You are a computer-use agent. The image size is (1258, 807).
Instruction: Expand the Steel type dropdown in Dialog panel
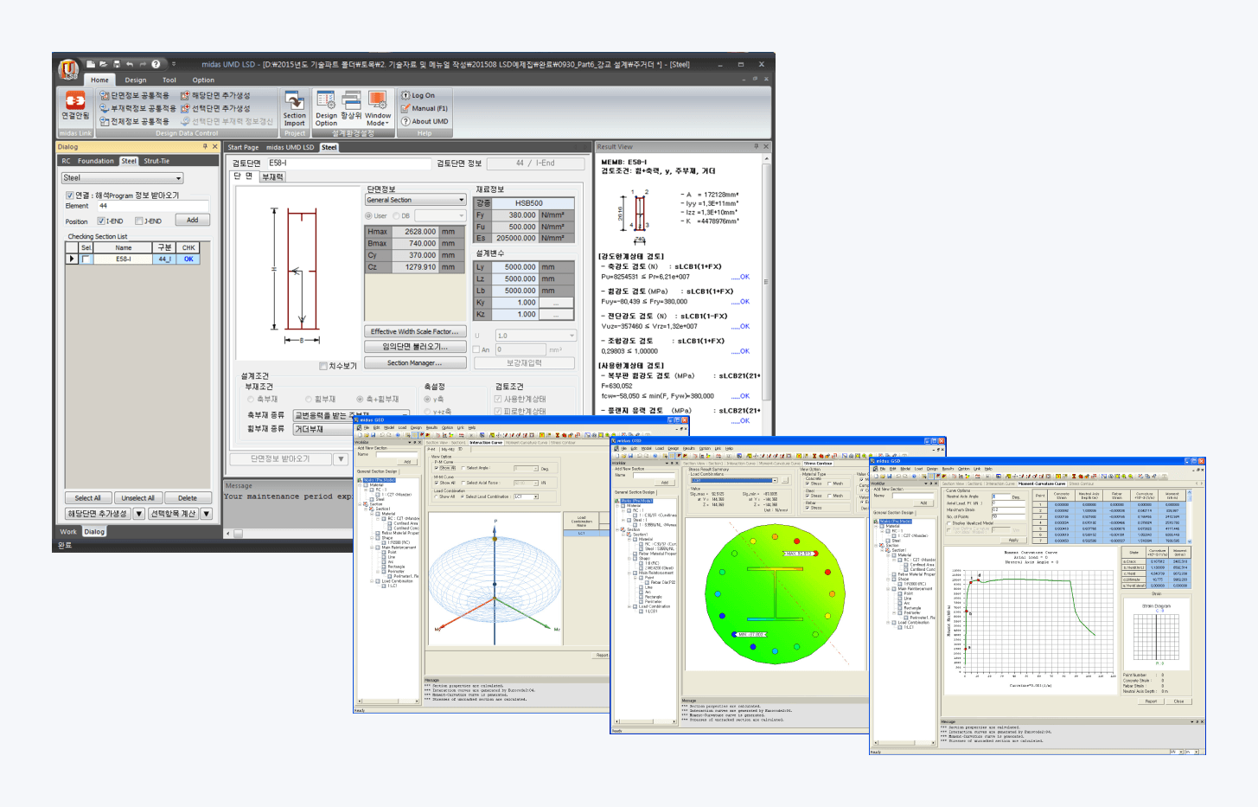(x=178, y=178)
